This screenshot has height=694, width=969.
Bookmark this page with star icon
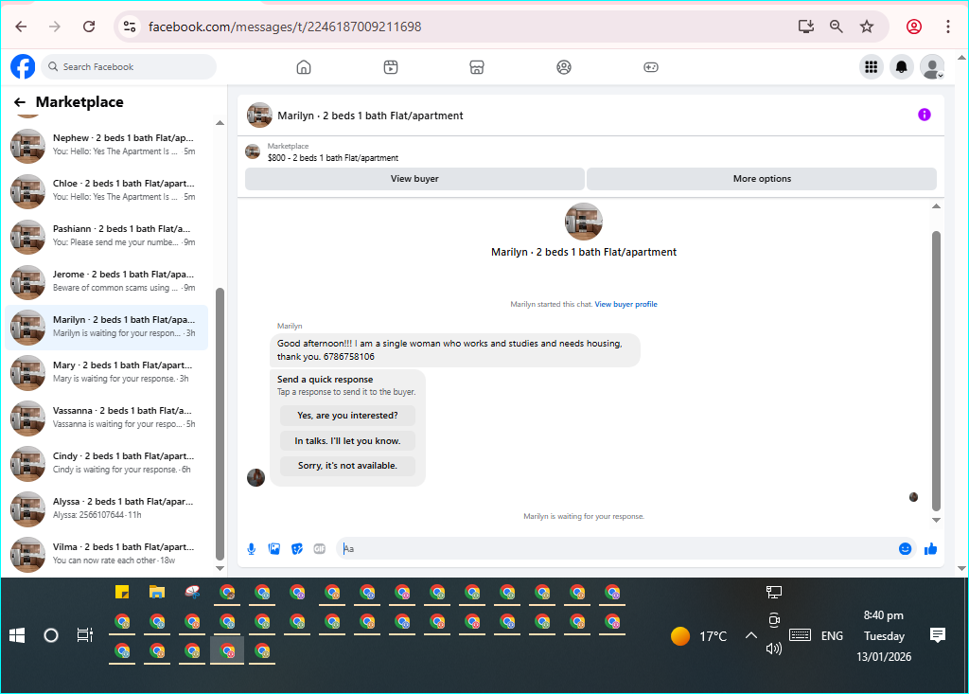point(867,27)
